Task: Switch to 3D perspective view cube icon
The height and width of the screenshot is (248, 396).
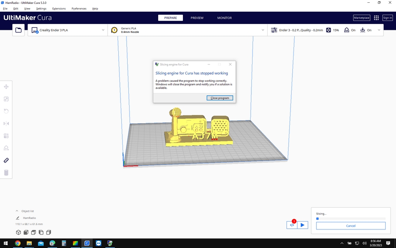Action: 19,232
